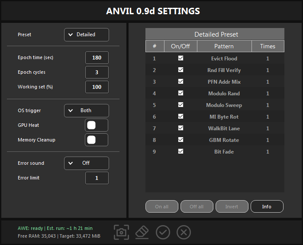
Task: Toggle the GPU Heat switch
Action: click(97, 125)
